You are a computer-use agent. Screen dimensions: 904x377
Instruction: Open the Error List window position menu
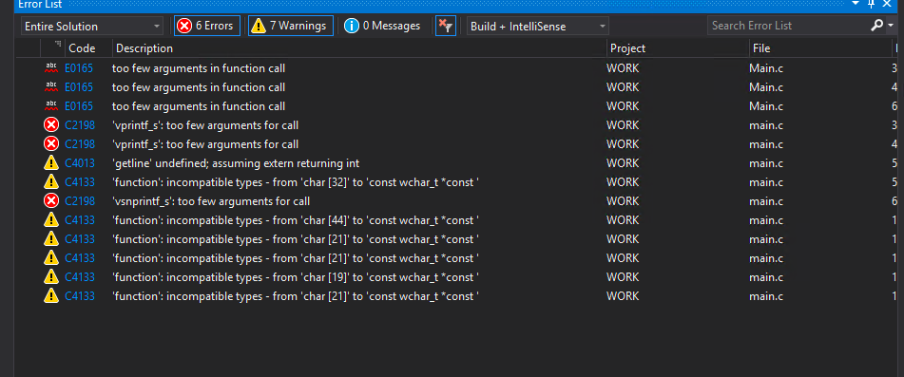(856, 4)
